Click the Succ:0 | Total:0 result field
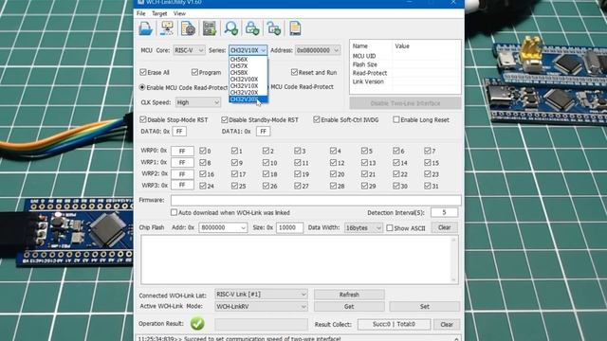The height and width of the screenshot is (341, 607). (395, 324)
